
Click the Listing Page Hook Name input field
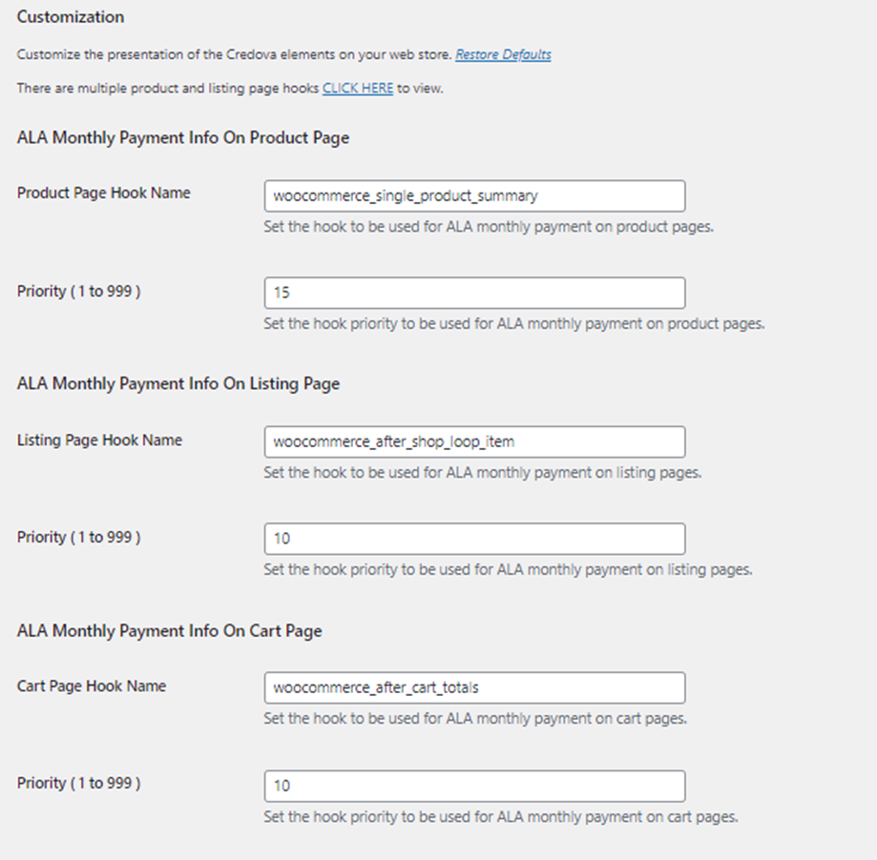click(474, 441)
